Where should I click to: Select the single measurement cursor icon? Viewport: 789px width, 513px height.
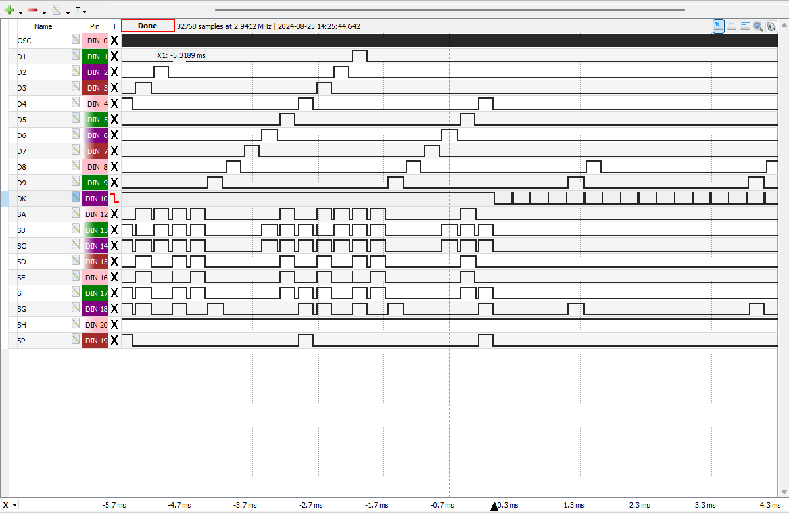(x=732, y=26)
